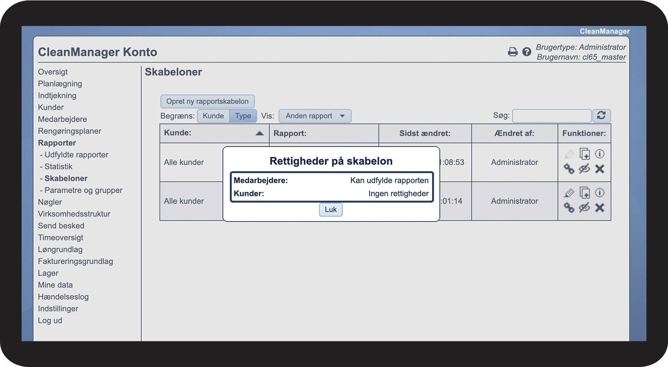668x367 pixels.
Task: Click link icon in second row
Action: pos(569,208)
